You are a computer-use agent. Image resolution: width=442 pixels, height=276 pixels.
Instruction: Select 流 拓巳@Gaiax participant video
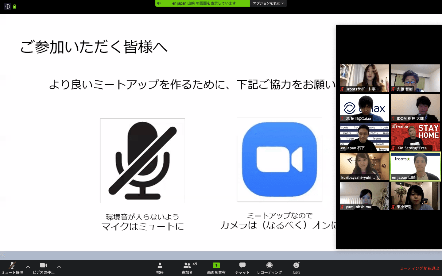(364, 108)
